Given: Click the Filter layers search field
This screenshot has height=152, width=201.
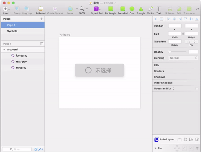Looking at the screenshot, I should pos(17,149).
